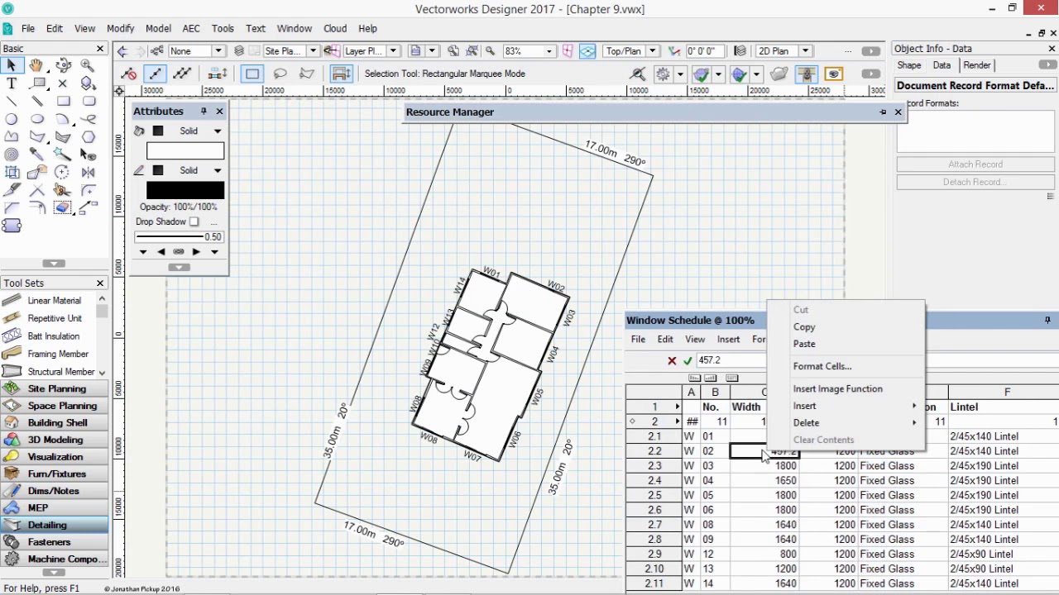Click the Linear Material tool
The width and height of the screenshot is (1059, 595).
tap(55, 301)
